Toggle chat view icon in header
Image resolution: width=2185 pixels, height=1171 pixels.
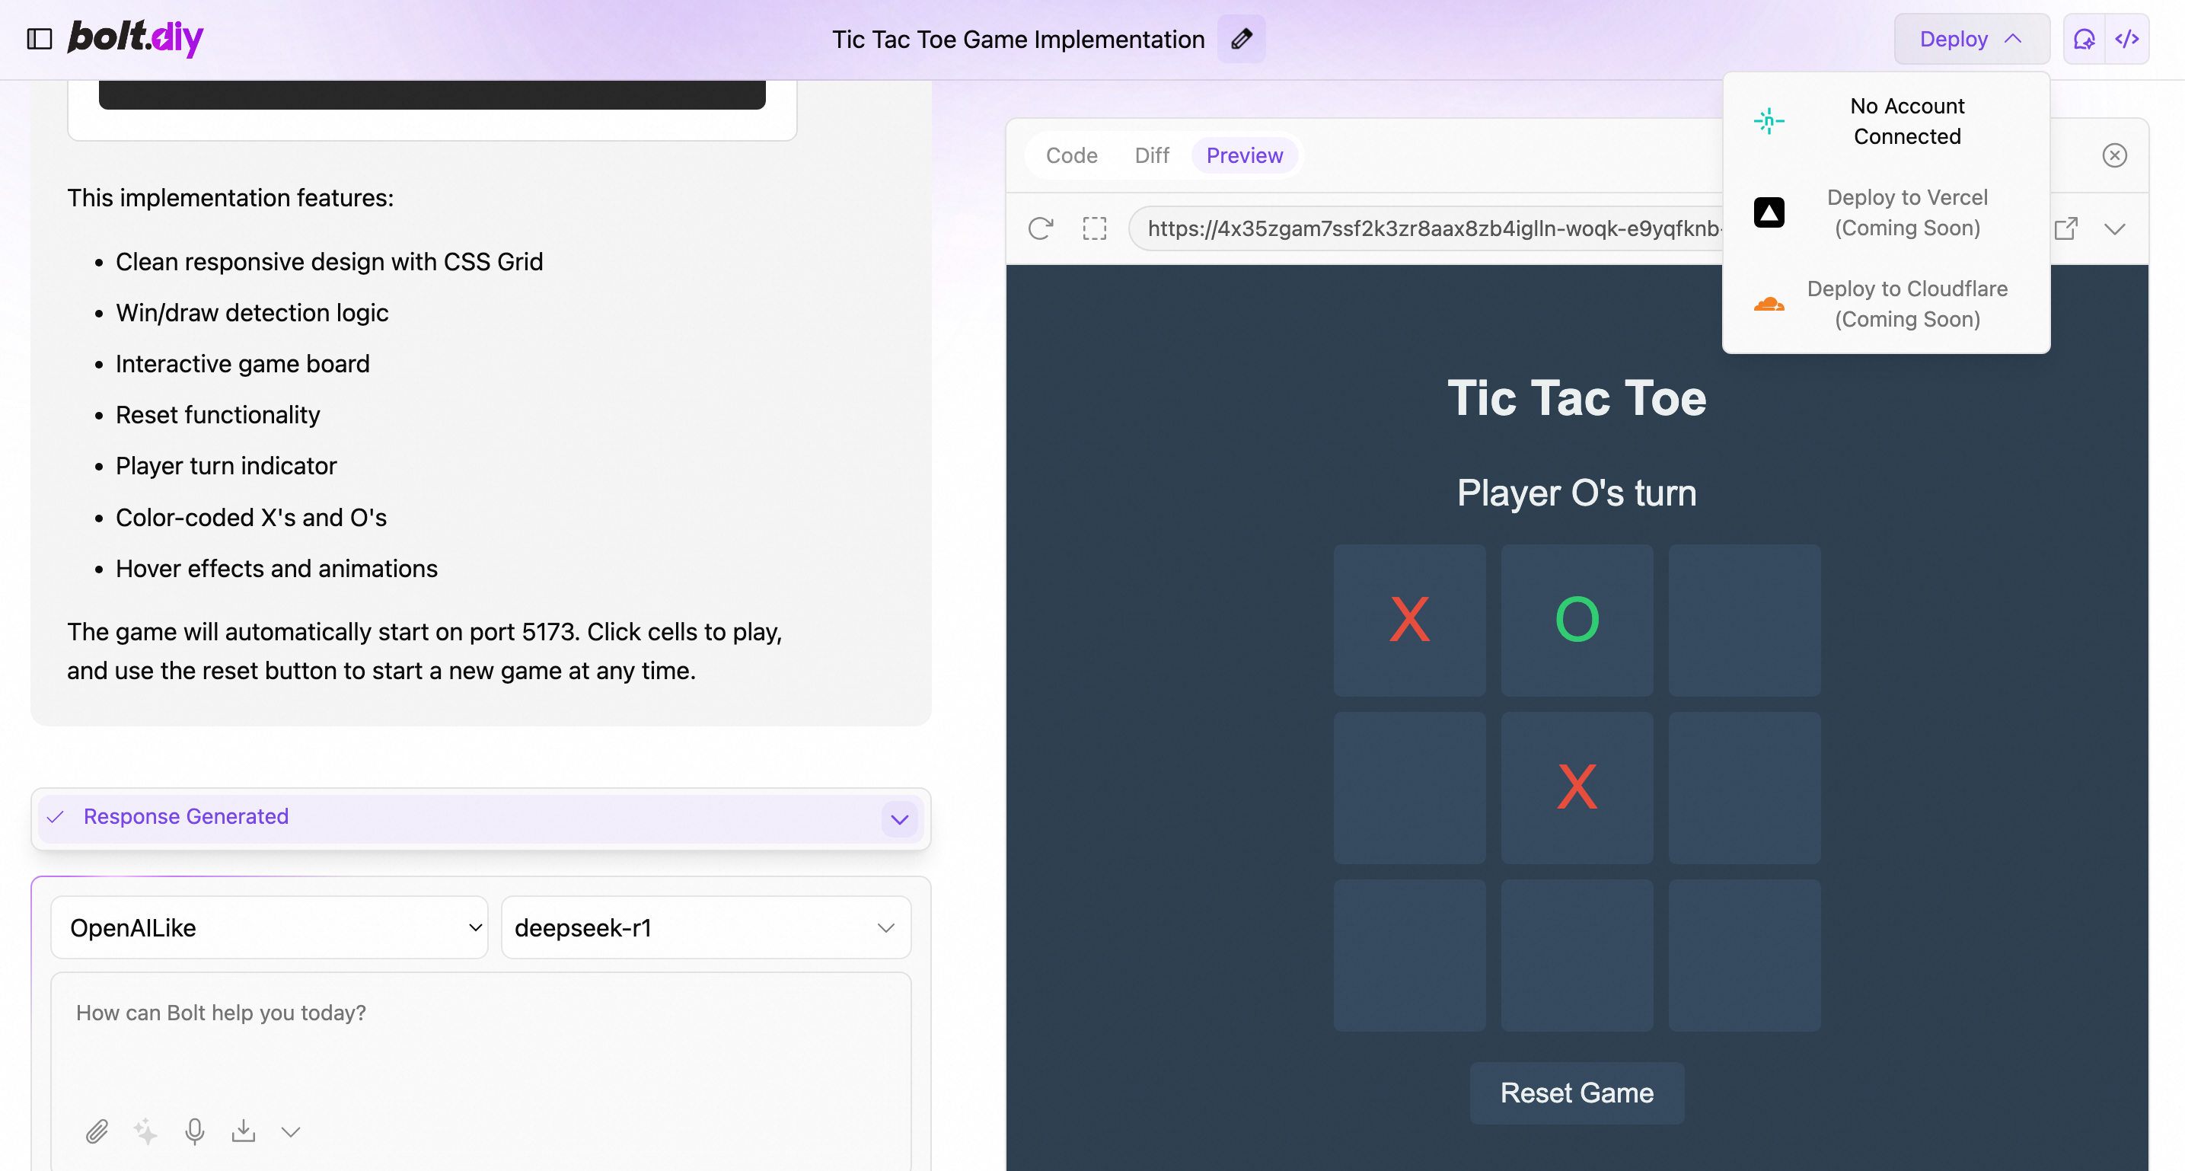2084,39
